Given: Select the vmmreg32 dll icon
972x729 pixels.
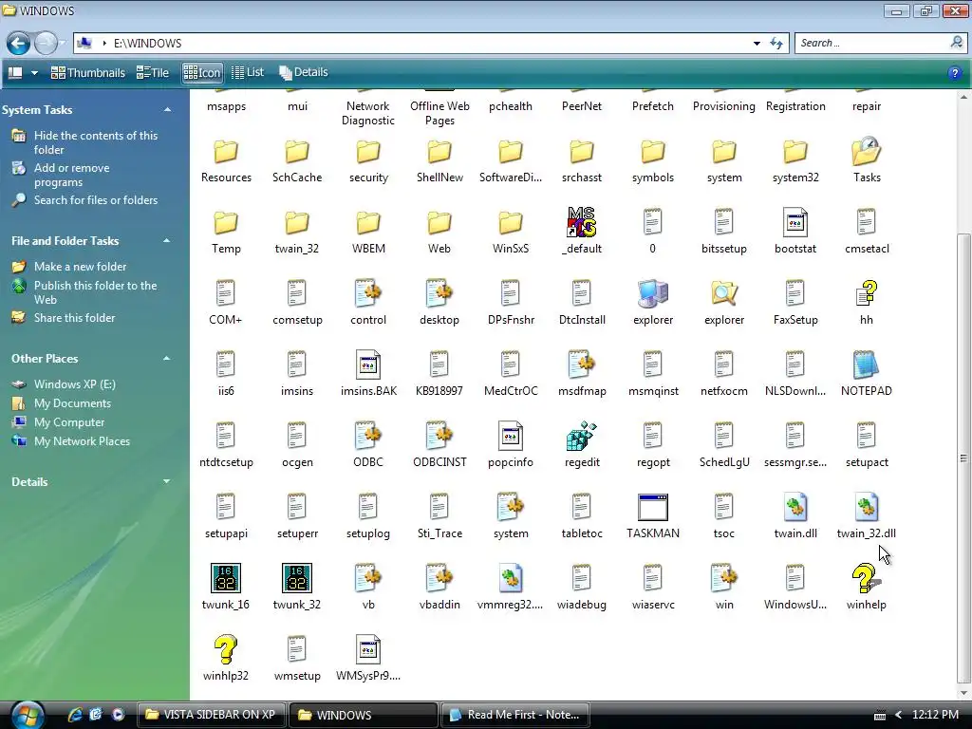Looking at the screenshot, I should 510,579.
